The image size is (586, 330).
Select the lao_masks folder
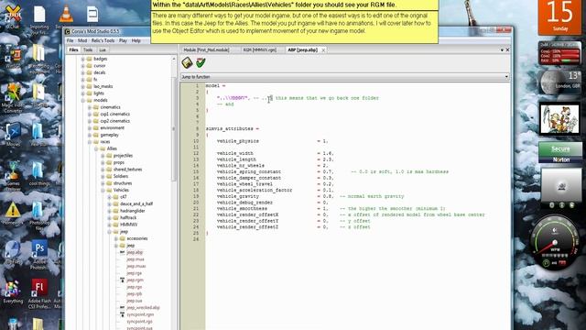[103, 86]
